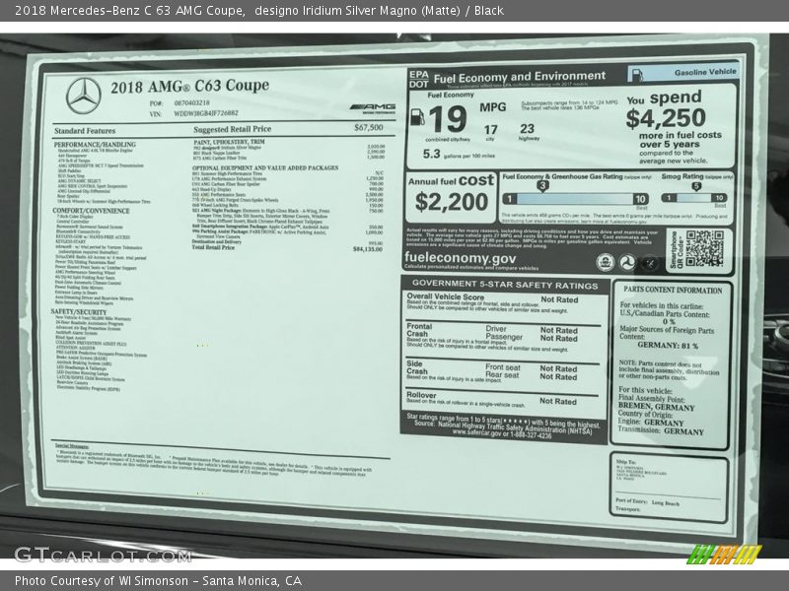Click the top caption '2018 Mercedes-Benz C 63 AMG Coupe'
The image size is (789, 591).
130,11
